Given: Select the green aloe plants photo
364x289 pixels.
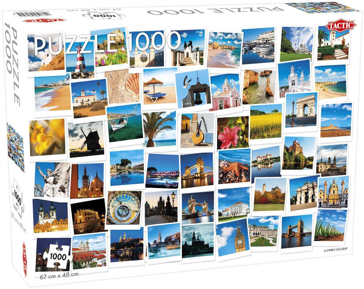Looking at the screenshot, I should pyautogui.click(x=330, y=225).
